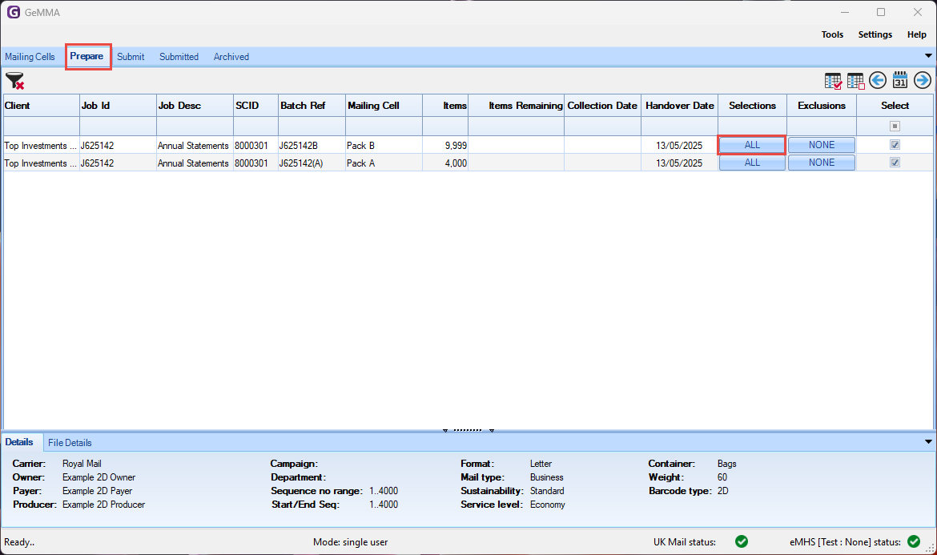This screenshot has width=937, height=555.
Task: Click the eMHS status green checkmark
Action: 914,542
